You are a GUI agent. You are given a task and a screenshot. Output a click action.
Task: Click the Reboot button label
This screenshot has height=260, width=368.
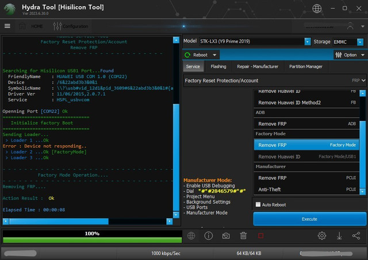[200, 55]
